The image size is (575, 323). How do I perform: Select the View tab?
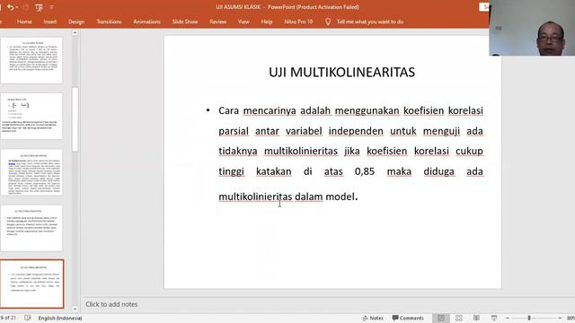pyautogui.click(x=243, y=22)
